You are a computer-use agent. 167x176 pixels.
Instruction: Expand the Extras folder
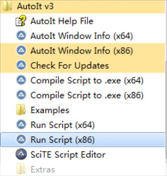tap(83, 169)
